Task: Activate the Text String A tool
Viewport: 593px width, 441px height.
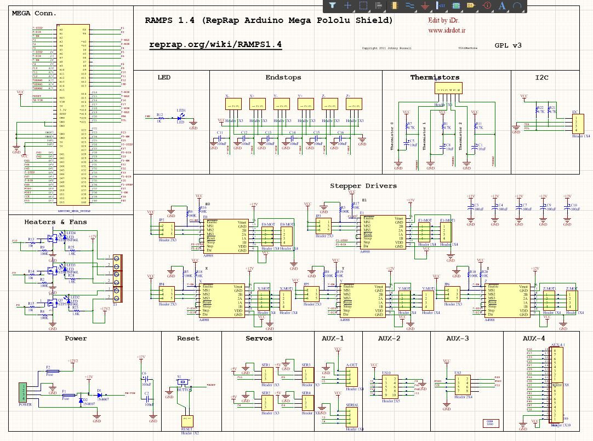Action: (502, 5)
